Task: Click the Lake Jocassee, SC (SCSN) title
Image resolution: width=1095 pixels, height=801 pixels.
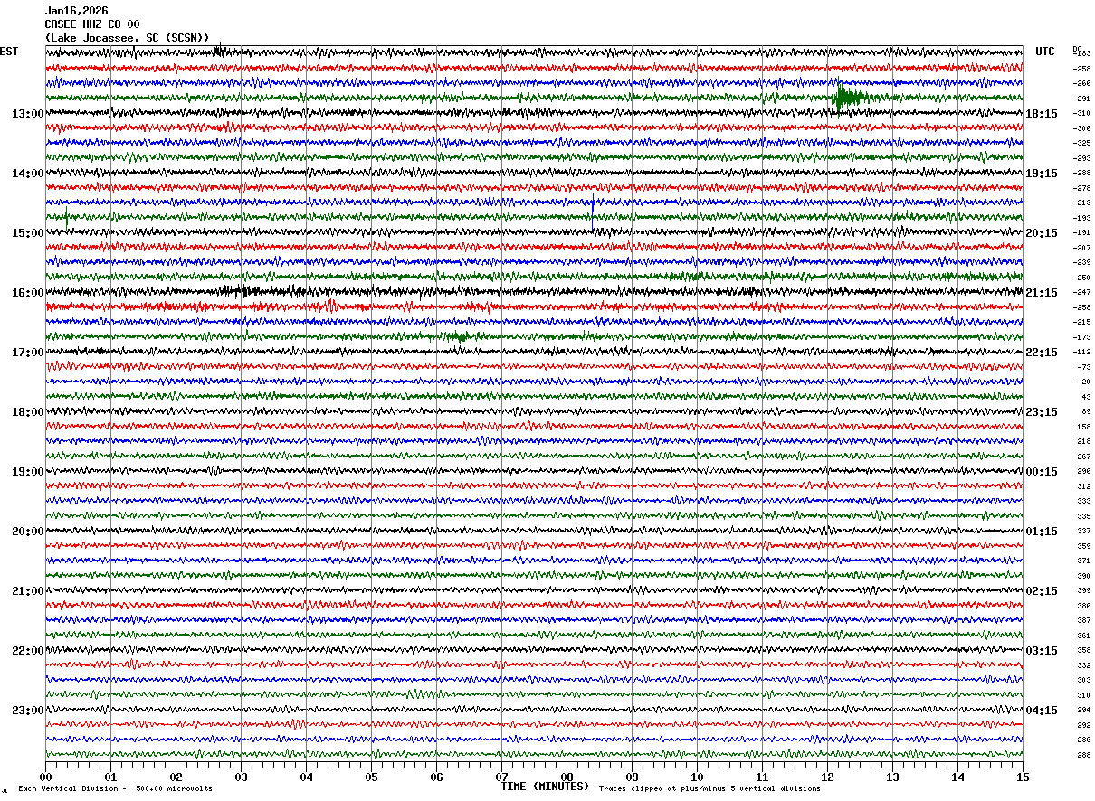Action: 128,38
